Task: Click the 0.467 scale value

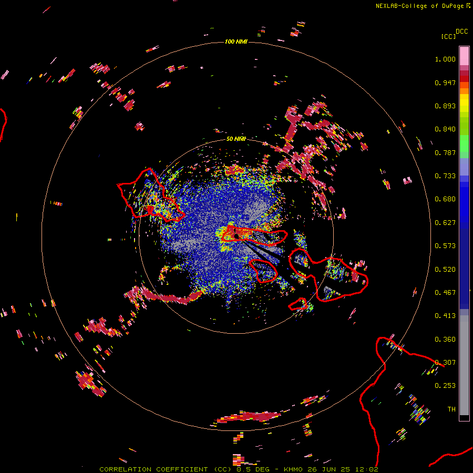Action: pos(445,293)
